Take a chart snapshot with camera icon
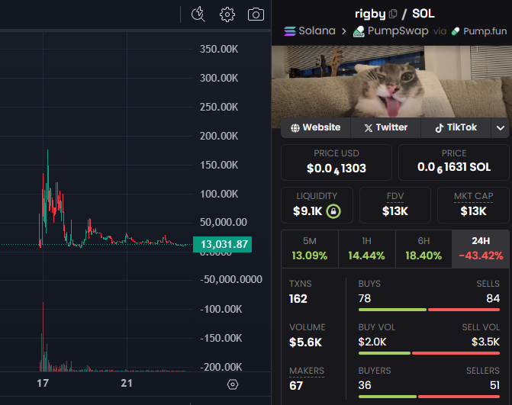This screenshot has height=405, width=512. pyautogui.click(x=256, y=14)
